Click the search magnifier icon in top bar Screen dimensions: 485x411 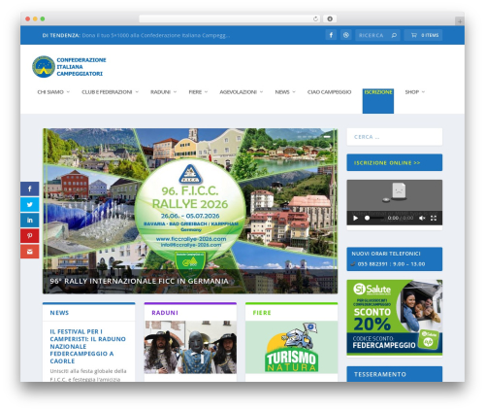click(x=394, y=35)
